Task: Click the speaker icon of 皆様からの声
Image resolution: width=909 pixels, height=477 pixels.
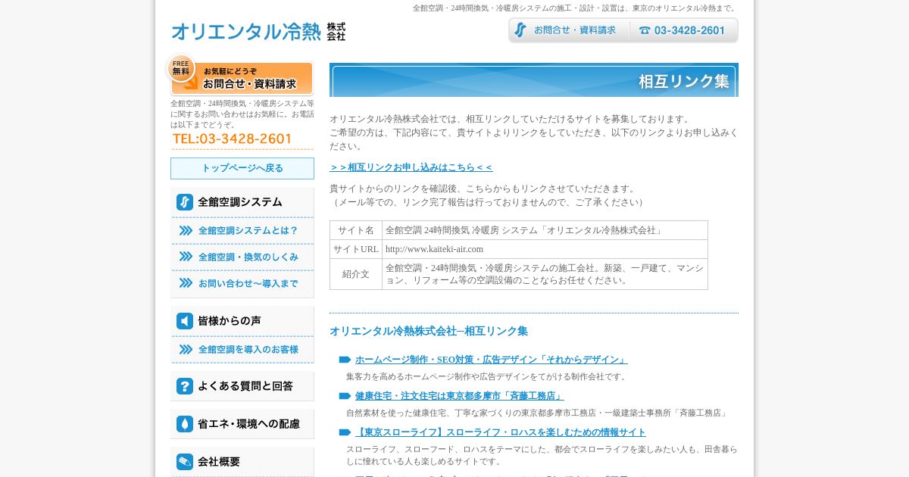Action: [x=185, y=321]
